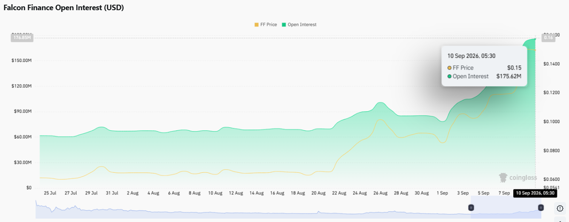This screenshot has width=569, height=222.
Task: Toggle the Open Interest legend series
Action: tap(299, 25)
